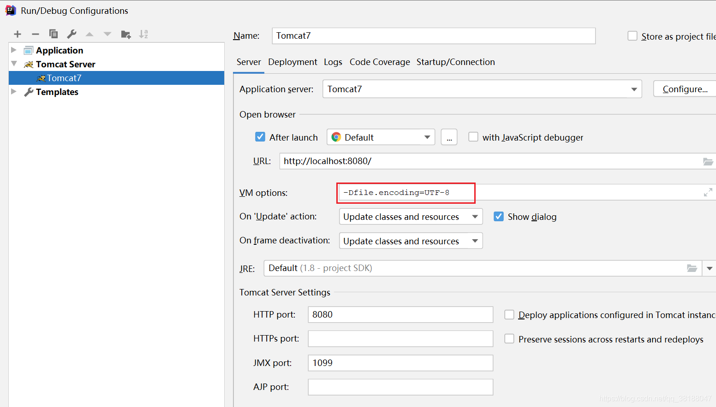Collapse the Tomcat Server tree node

[14, 64]
